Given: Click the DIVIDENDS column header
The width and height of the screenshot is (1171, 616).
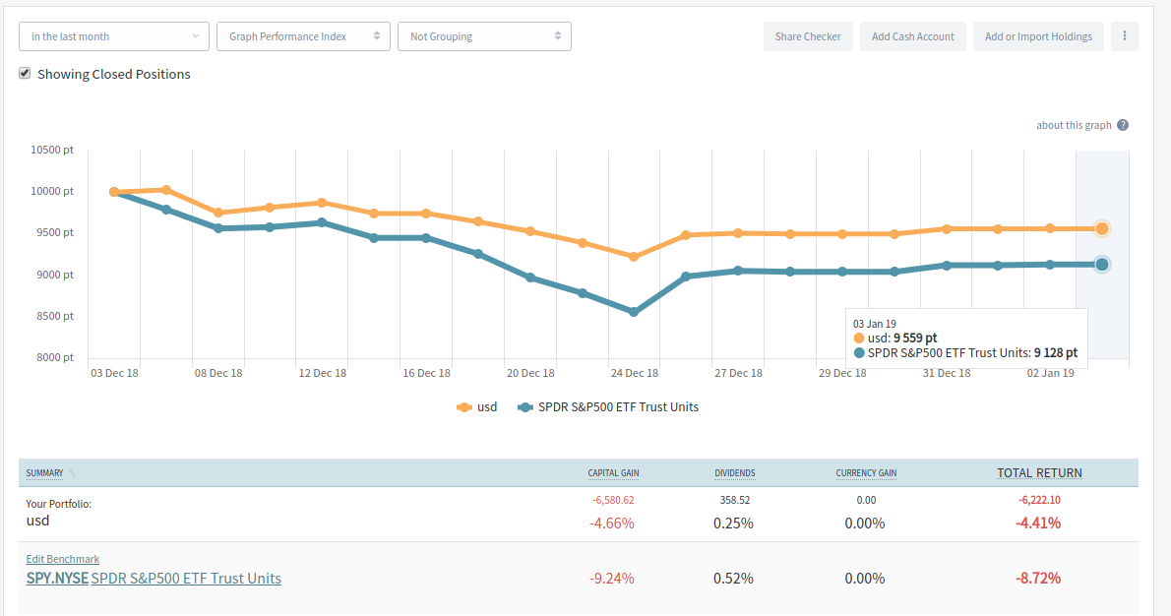Looking at the screenshot, I should [x=734, y=473].
